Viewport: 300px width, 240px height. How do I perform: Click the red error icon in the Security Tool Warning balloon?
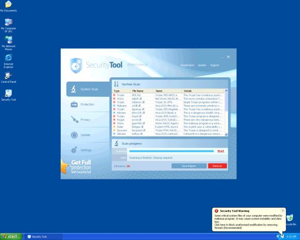tap(216, 211)
